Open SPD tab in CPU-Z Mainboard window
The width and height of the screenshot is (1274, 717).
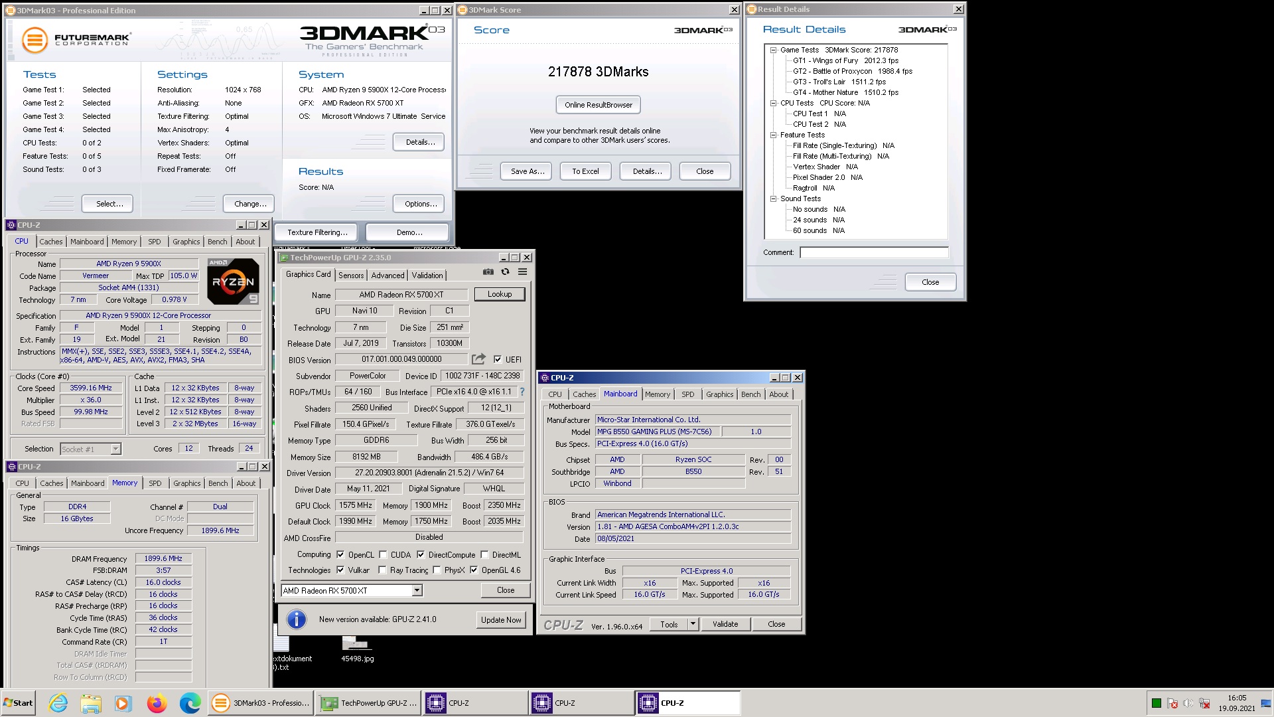point(688,394)
